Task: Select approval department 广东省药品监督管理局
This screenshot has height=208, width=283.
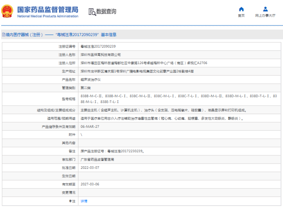Action: click(x=97, y=160)
